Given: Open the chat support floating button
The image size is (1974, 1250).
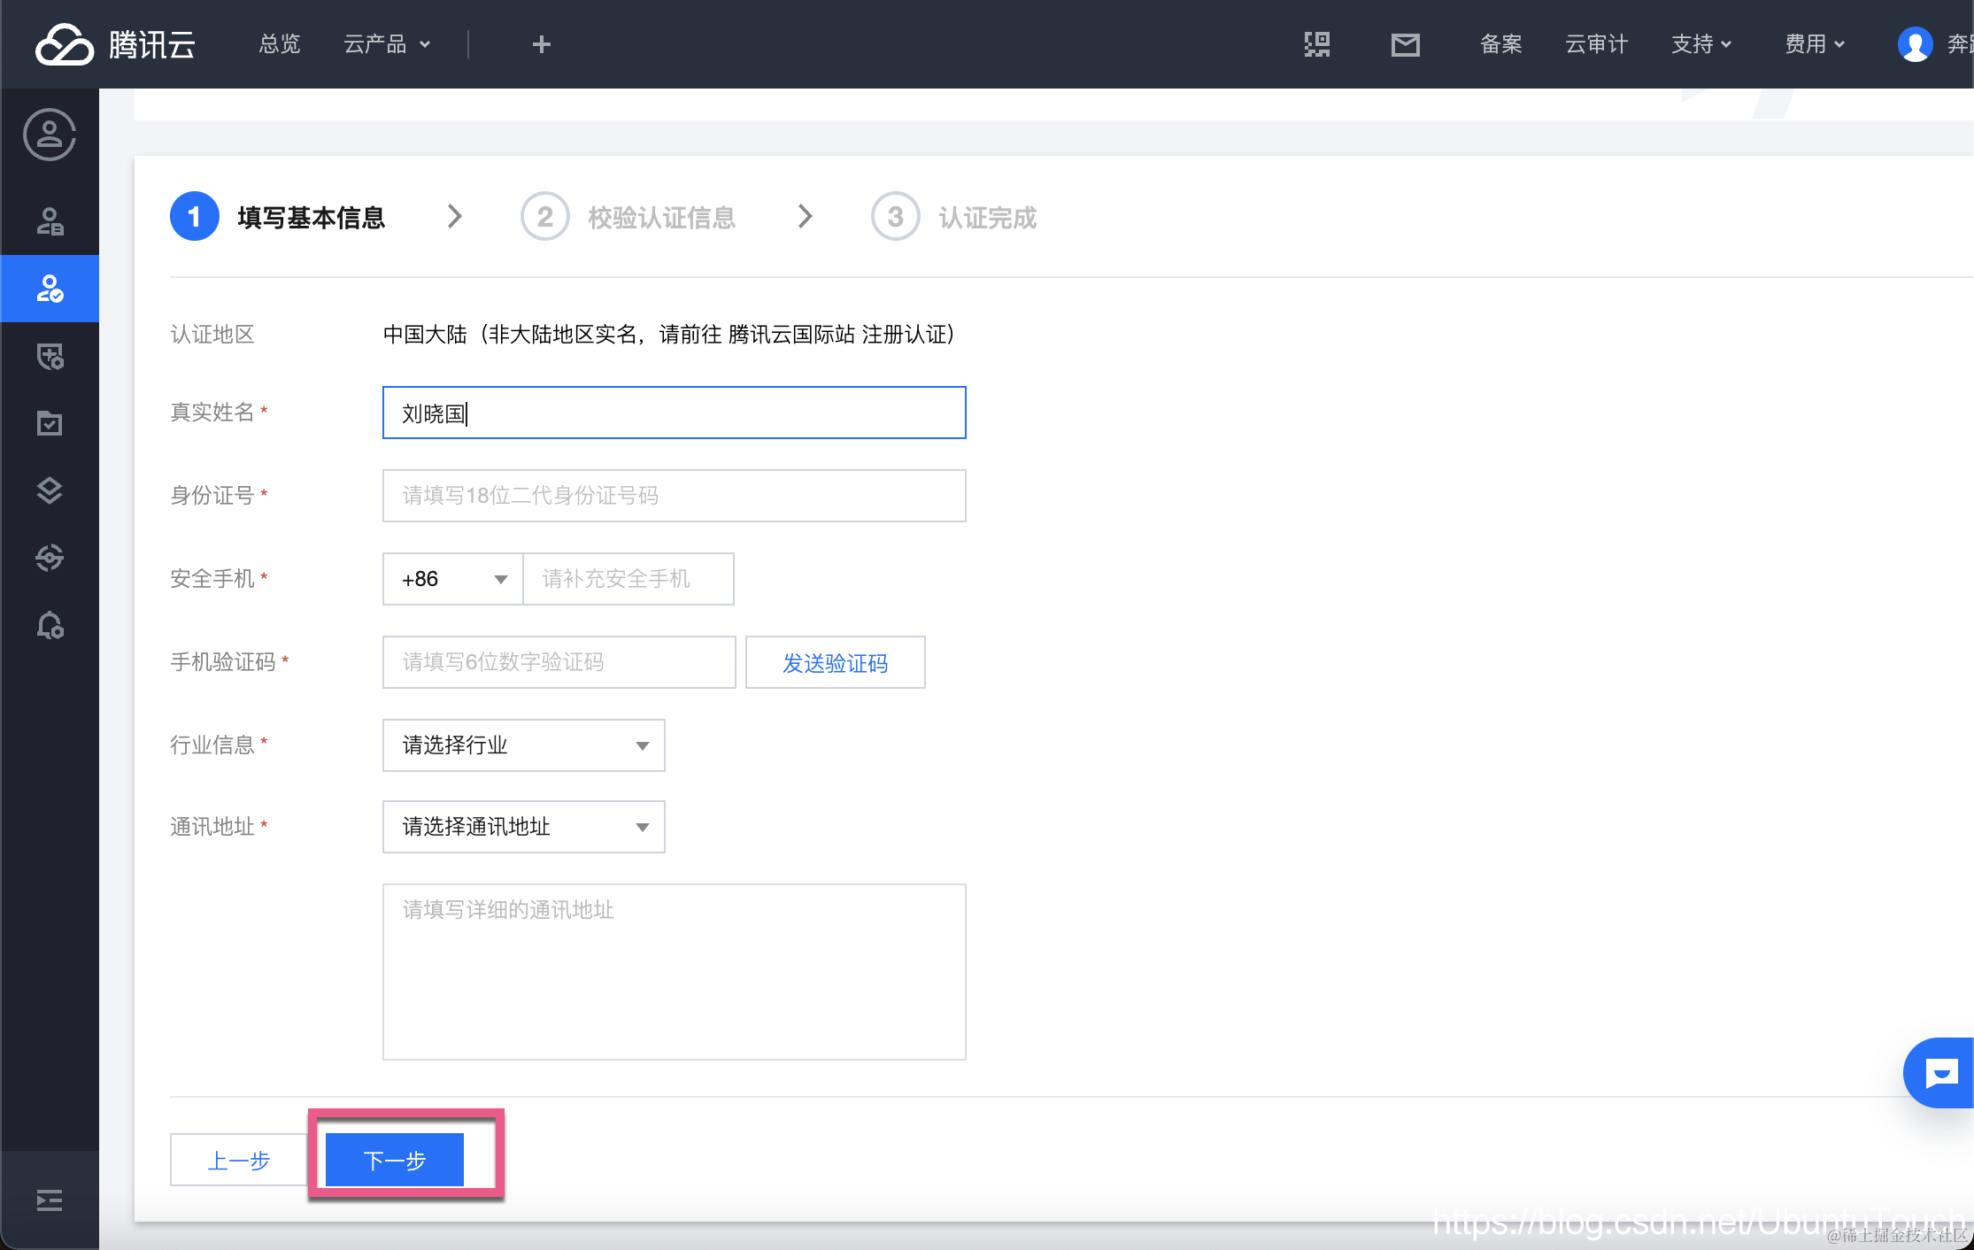Looking at the screenshot, I should click(1940, 1073).
